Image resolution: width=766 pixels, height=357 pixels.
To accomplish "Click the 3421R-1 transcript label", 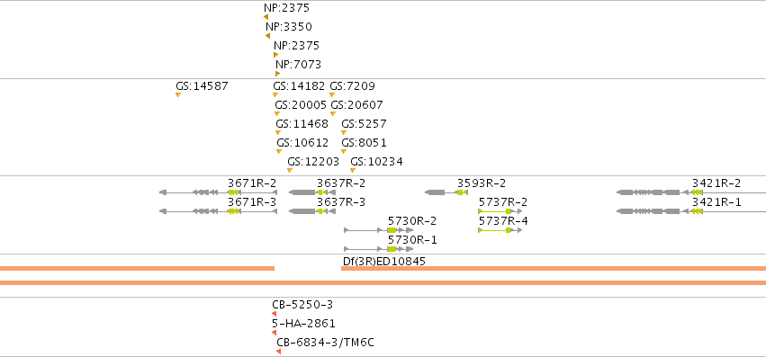I will (x=716, y=202).
